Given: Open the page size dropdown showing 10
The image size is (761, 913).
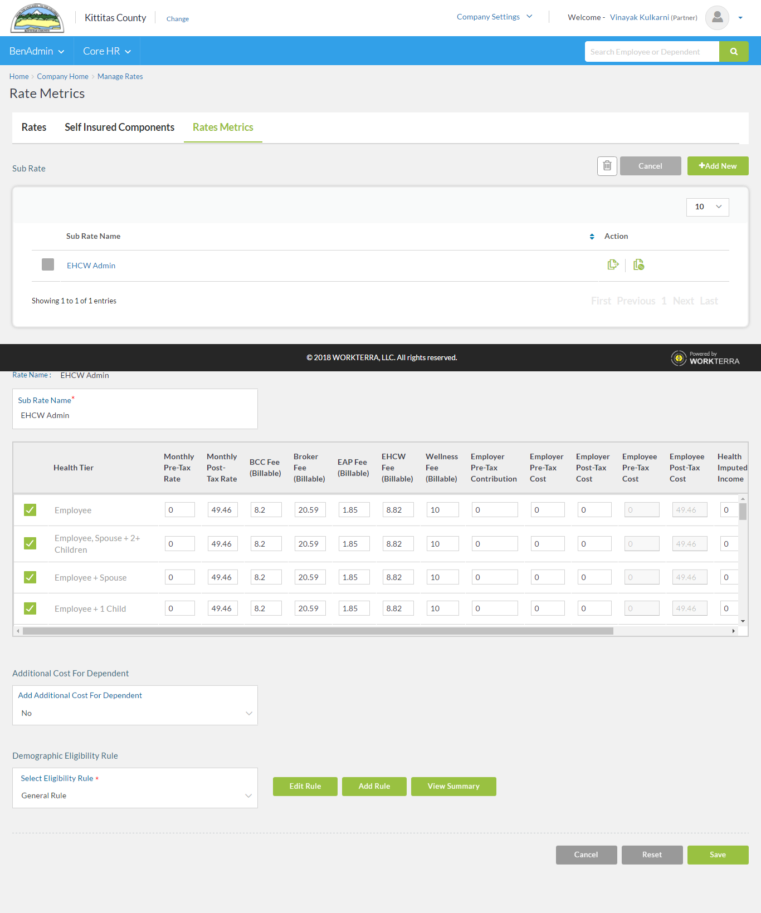Looking at the screenshot, I should click(708, 207).
